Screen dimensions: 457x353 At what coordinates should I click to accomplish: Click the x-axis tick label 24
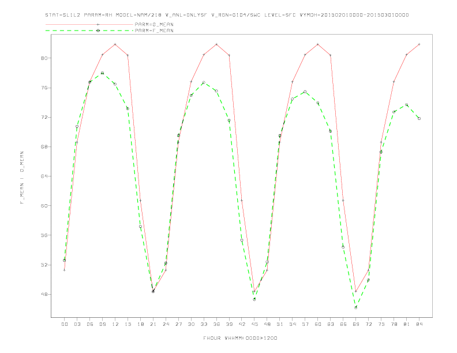click(x=166, y=324)
